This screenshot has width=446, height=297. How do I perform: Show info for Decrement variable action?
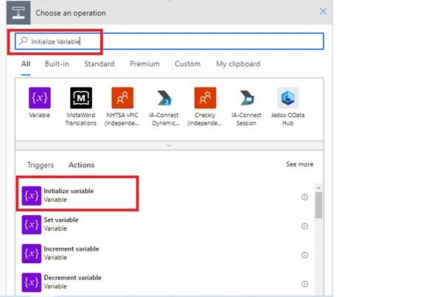click(x=304, y=284)
